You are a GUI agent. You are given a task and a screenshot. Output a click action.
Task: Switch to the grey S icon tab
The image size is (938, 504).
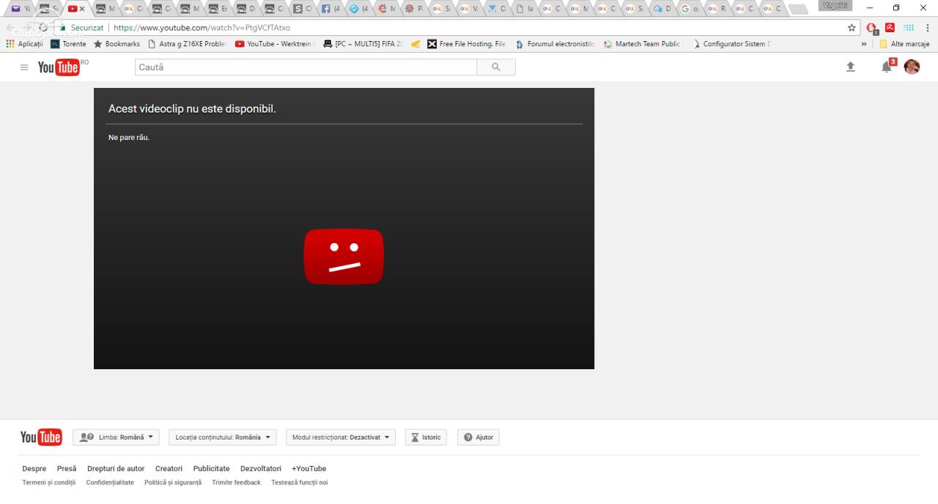pos(300,9)
